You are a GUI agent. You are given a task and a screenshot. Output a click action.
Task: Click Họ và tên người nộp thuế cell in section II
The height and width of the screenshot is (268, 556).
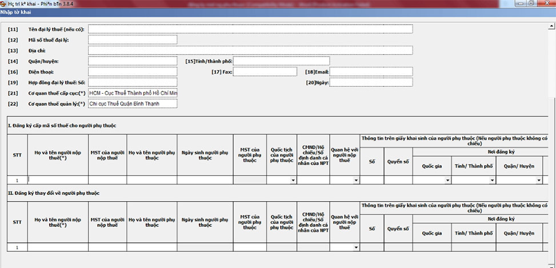click(58, 247)
